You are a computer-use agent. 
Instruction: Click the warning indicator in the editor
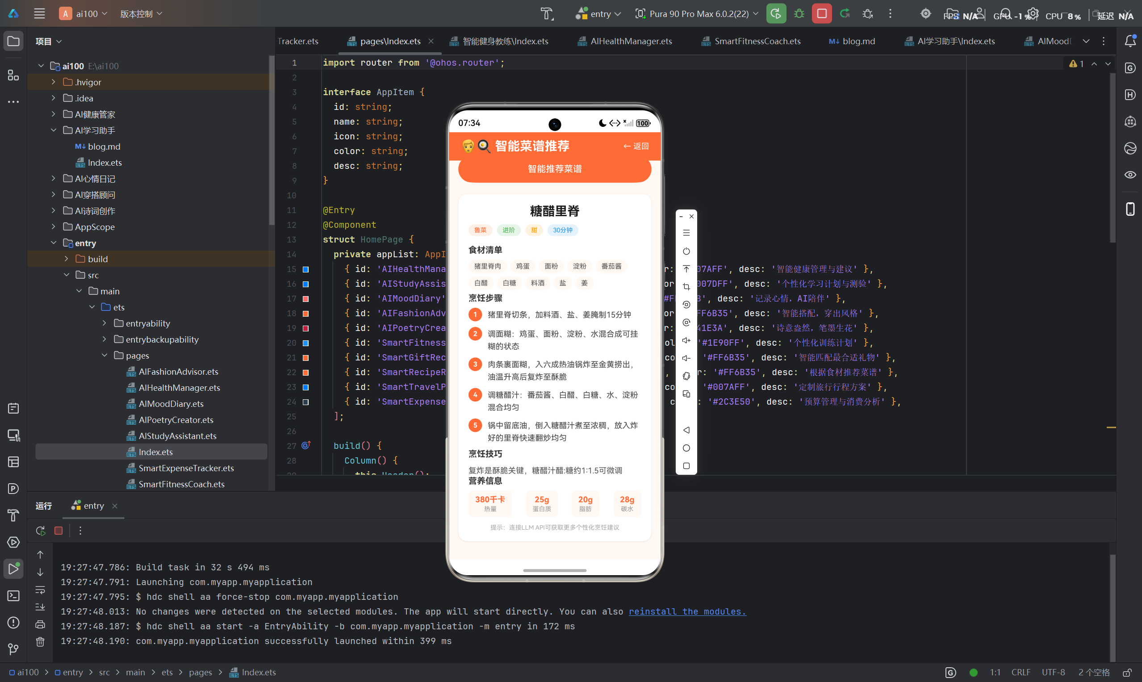(x=1077, y=64)
